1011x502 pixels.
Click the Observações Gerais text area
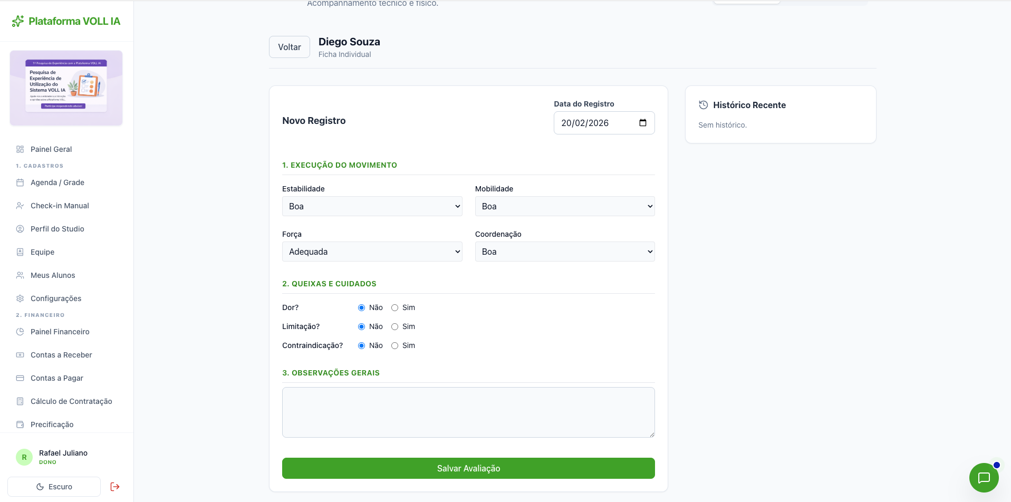coord(468,412)
